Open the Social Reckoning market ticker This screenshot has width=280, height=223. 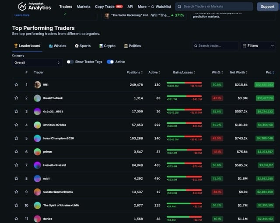(144, 15)
